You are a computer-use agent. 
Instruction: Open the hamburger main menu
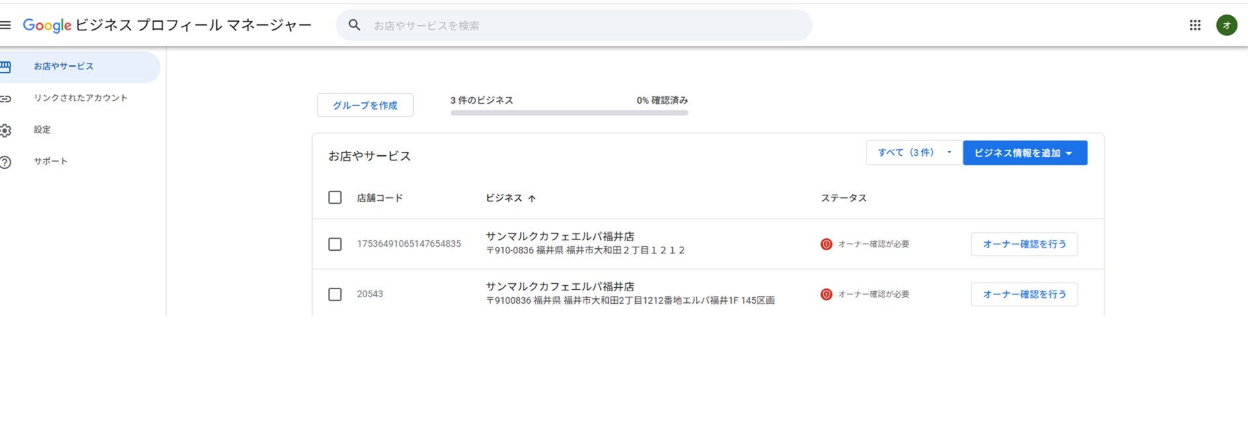[5, 25]
